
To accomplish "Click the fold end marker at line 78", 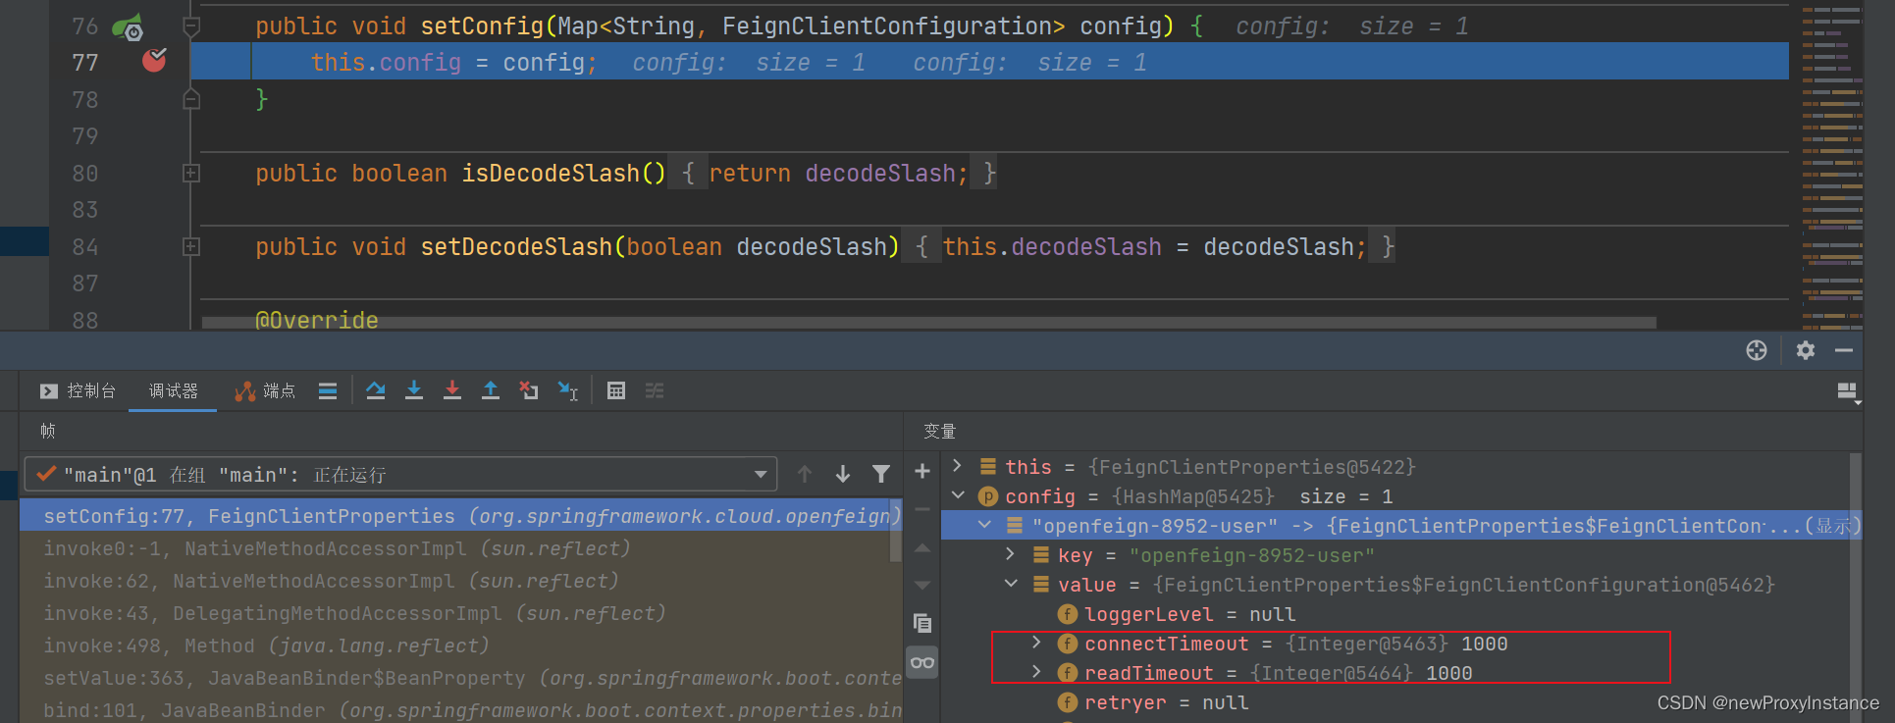I will (x=191, y=99).
